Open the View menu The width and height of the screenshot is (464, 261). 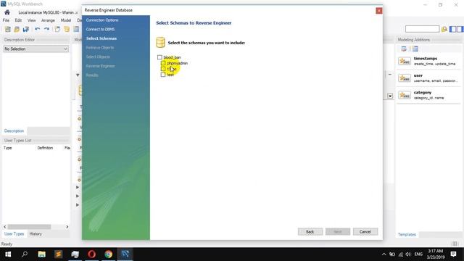[x=32, y=20]
